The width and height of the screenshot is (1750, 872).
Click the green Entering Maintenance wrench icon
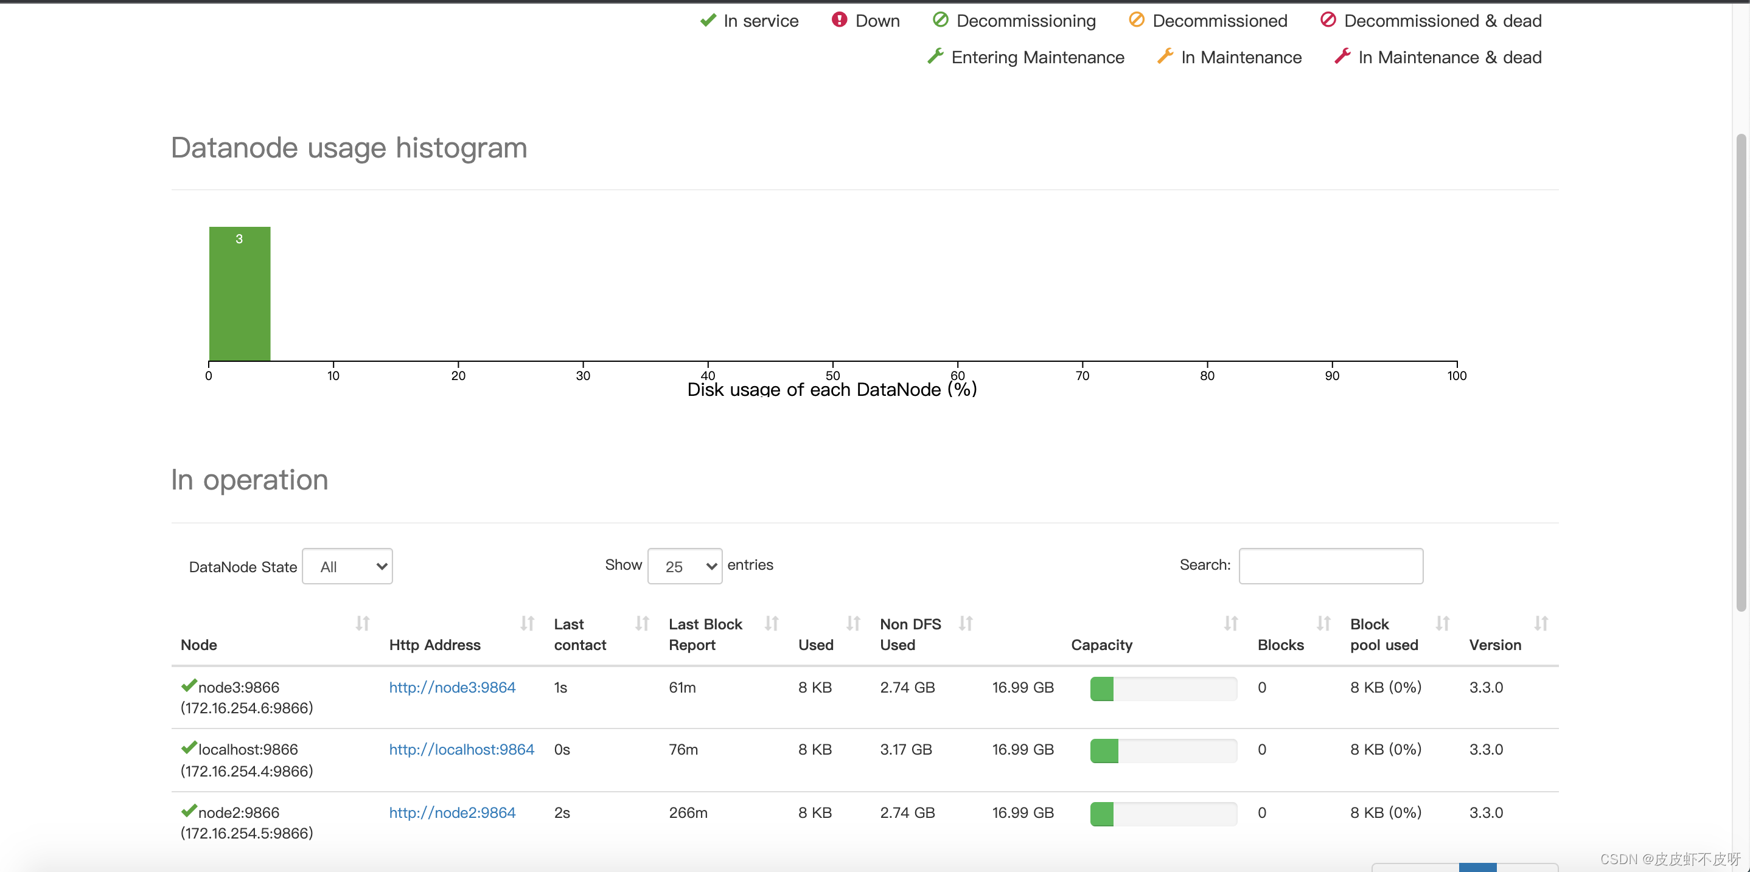pos(935,57)
